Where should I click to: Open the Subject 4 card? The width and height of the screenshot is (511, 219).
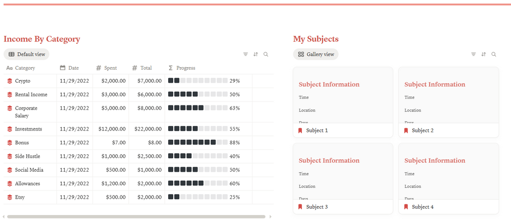449,178
